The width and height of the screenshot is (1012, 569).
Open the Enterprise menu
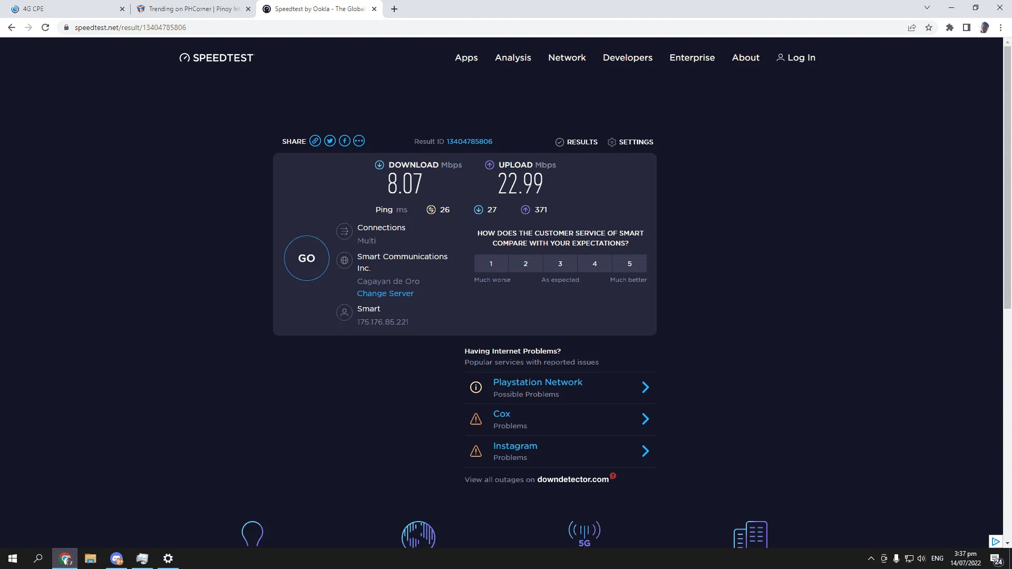coord(692,57)
